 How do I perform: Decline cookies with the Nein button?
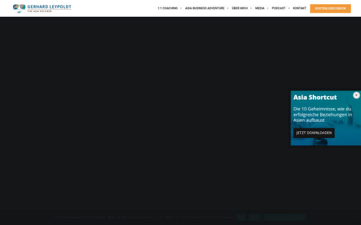(255, 217)
